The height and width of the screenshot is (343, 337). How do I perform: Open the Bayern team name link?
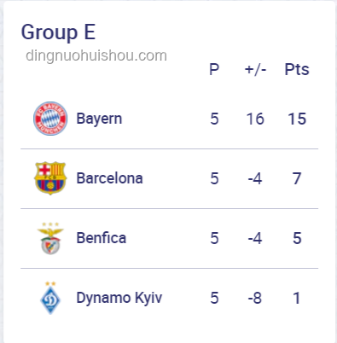click(x=99, y=119)
